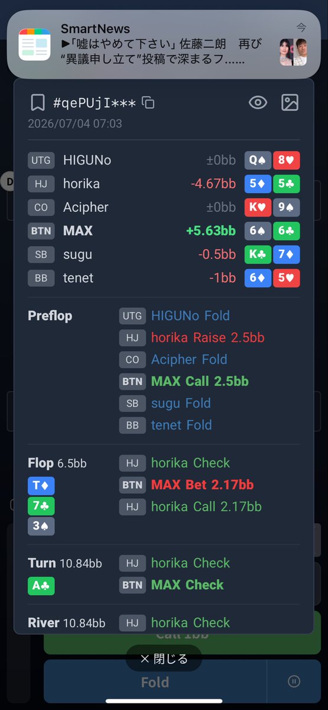Click the BTN badge beside MAX result
Screen dimensions: 328x710
click(41, 231)
